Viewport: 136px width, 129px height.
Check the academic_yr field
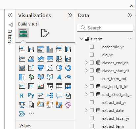92,47
